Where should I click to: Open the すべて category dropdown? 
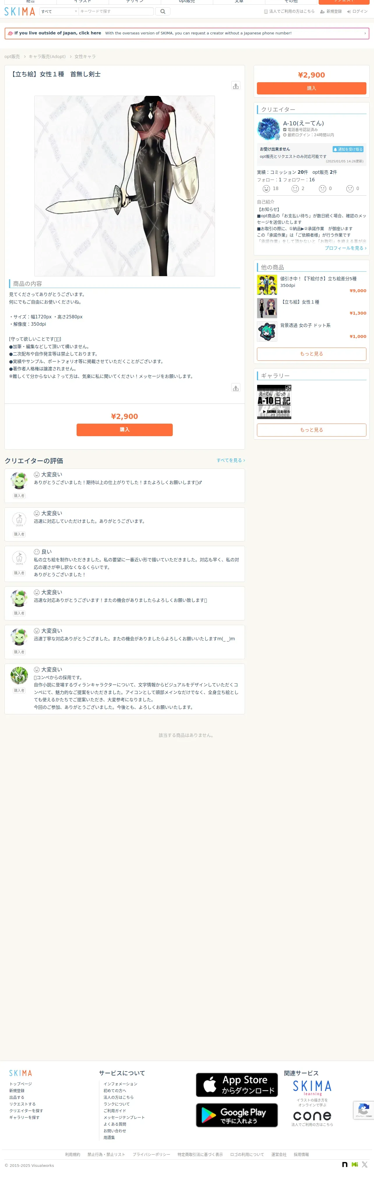click(59, 12)
